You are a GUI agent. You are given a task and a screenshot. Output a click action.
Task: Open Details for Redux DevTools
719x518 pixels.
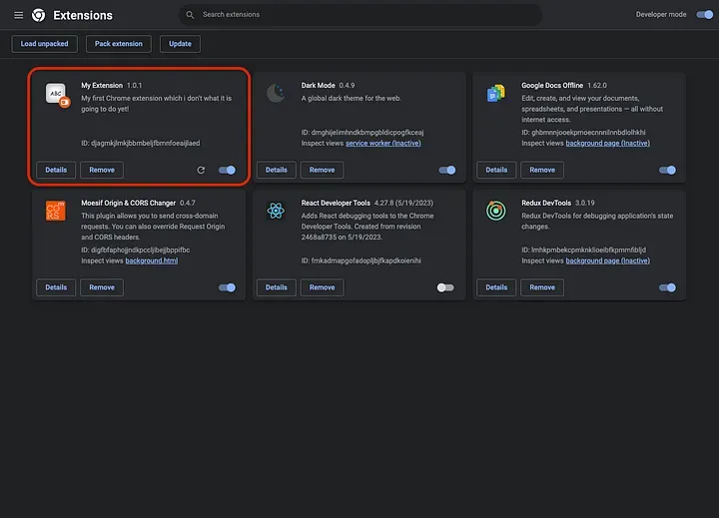(x=496, y=287)
